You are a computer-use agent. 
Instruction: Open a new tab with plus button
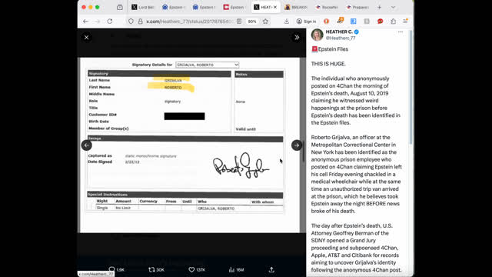tap(379, 7)
